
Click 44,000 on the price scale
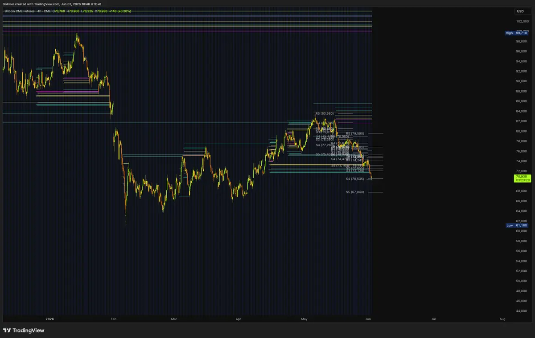coord(521,311)
